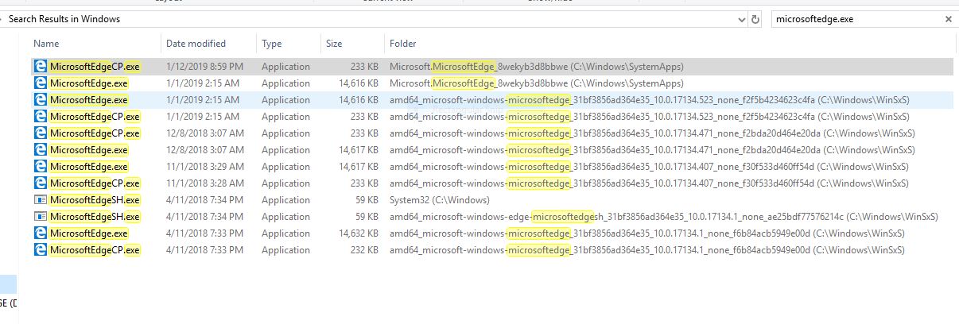
Task: Select the file name MicrosoftEdge.exe sized 14,632 KB
Action: pyautogui.click(x=88, y=233)
